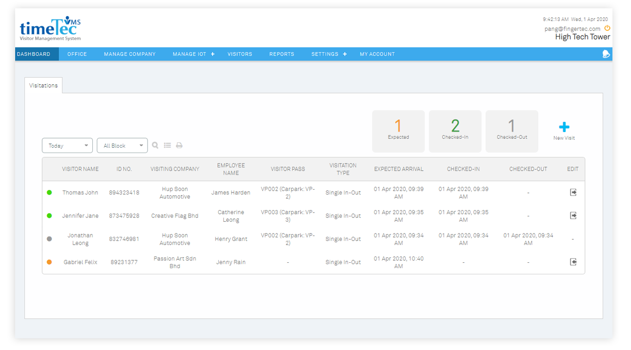
Task: Click the Checked-In count tile
Action: [455, 131]
